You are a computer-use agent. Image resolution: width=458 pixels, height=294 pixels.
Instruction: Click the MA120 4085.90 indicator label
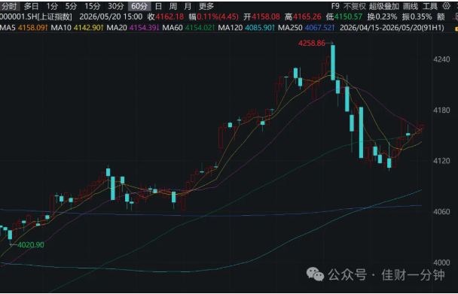click(x=246, y=28)
